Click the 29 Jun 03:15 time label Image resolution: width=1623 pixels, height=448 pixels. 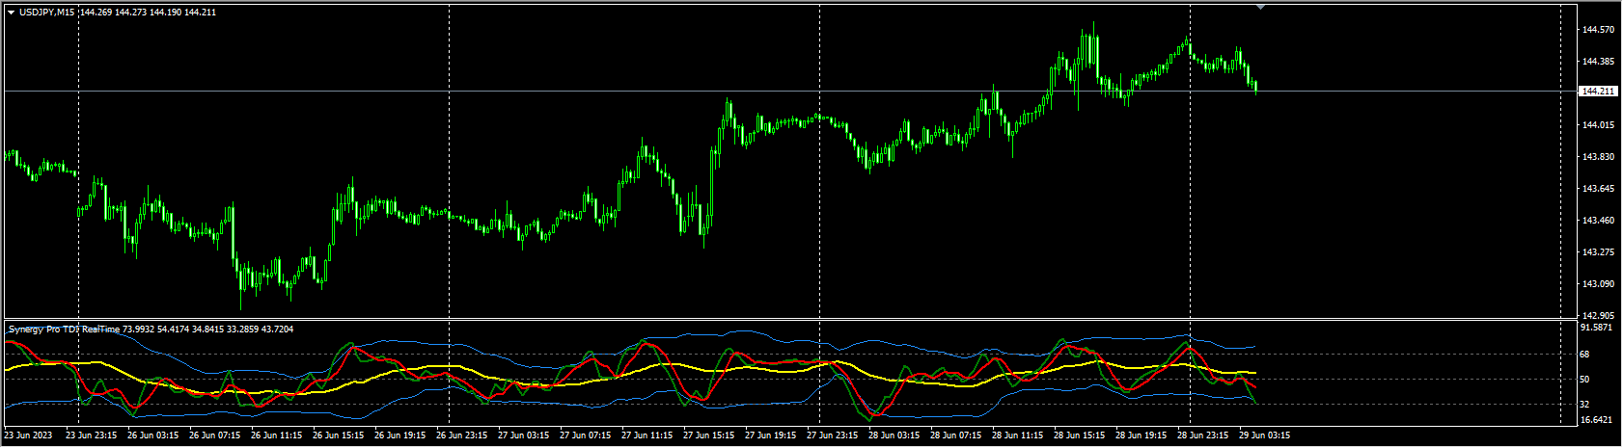point(1264,436)
